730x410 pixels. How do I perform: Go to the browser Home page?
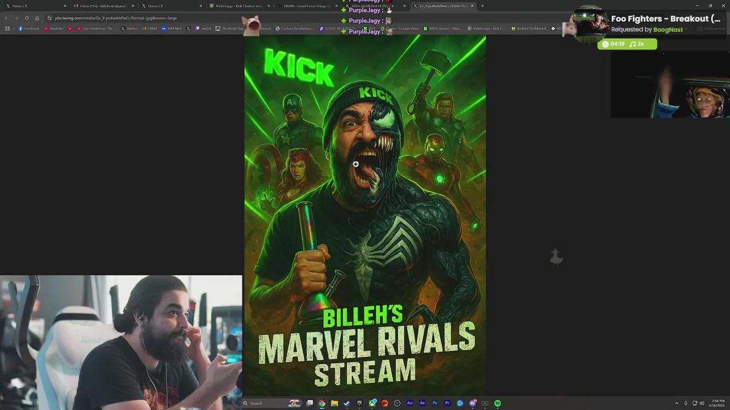[x=37, y=18]
